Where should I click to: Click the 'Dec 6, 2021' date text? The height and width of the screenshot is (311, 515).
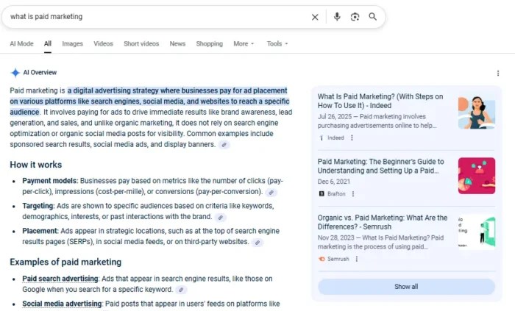click(x=334, y=182)
